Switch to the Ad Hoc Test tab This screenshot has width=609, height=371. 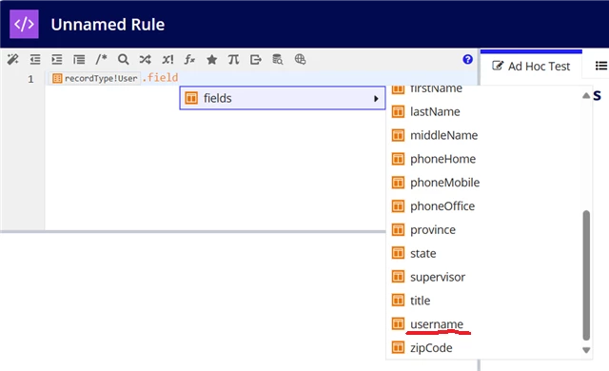pos(531,66)
